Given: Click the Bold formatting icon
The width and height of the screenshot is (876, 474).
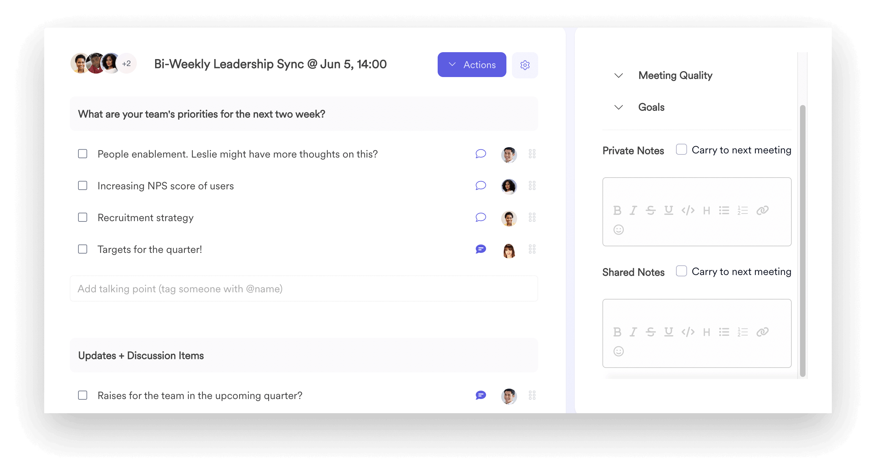Looking at the screenshot, I should coord(618,210).
